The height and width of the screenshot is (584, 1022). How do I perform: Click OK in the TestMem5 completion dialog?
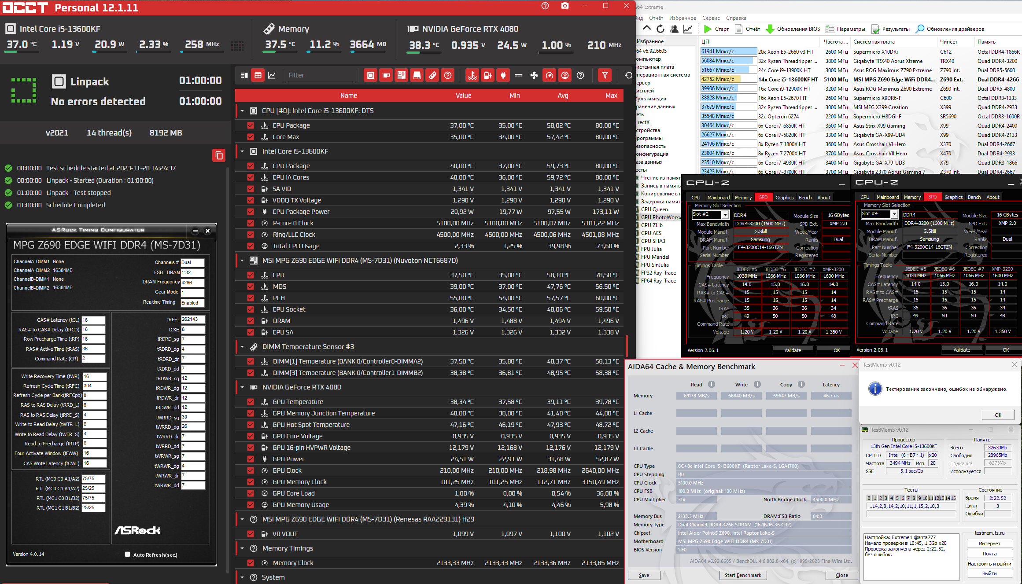click(998, 415)
